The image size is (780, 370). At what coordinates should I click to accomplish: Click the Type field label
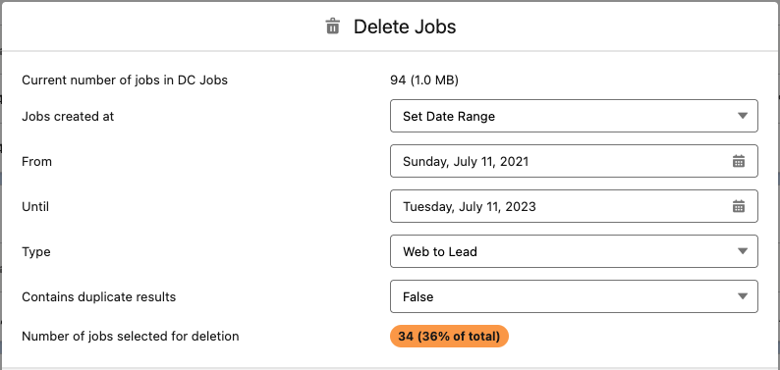pos(36,252)
